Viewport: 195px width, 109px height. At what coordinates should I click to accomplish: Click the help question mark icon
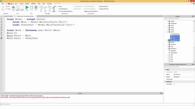[x=194, y=4]
